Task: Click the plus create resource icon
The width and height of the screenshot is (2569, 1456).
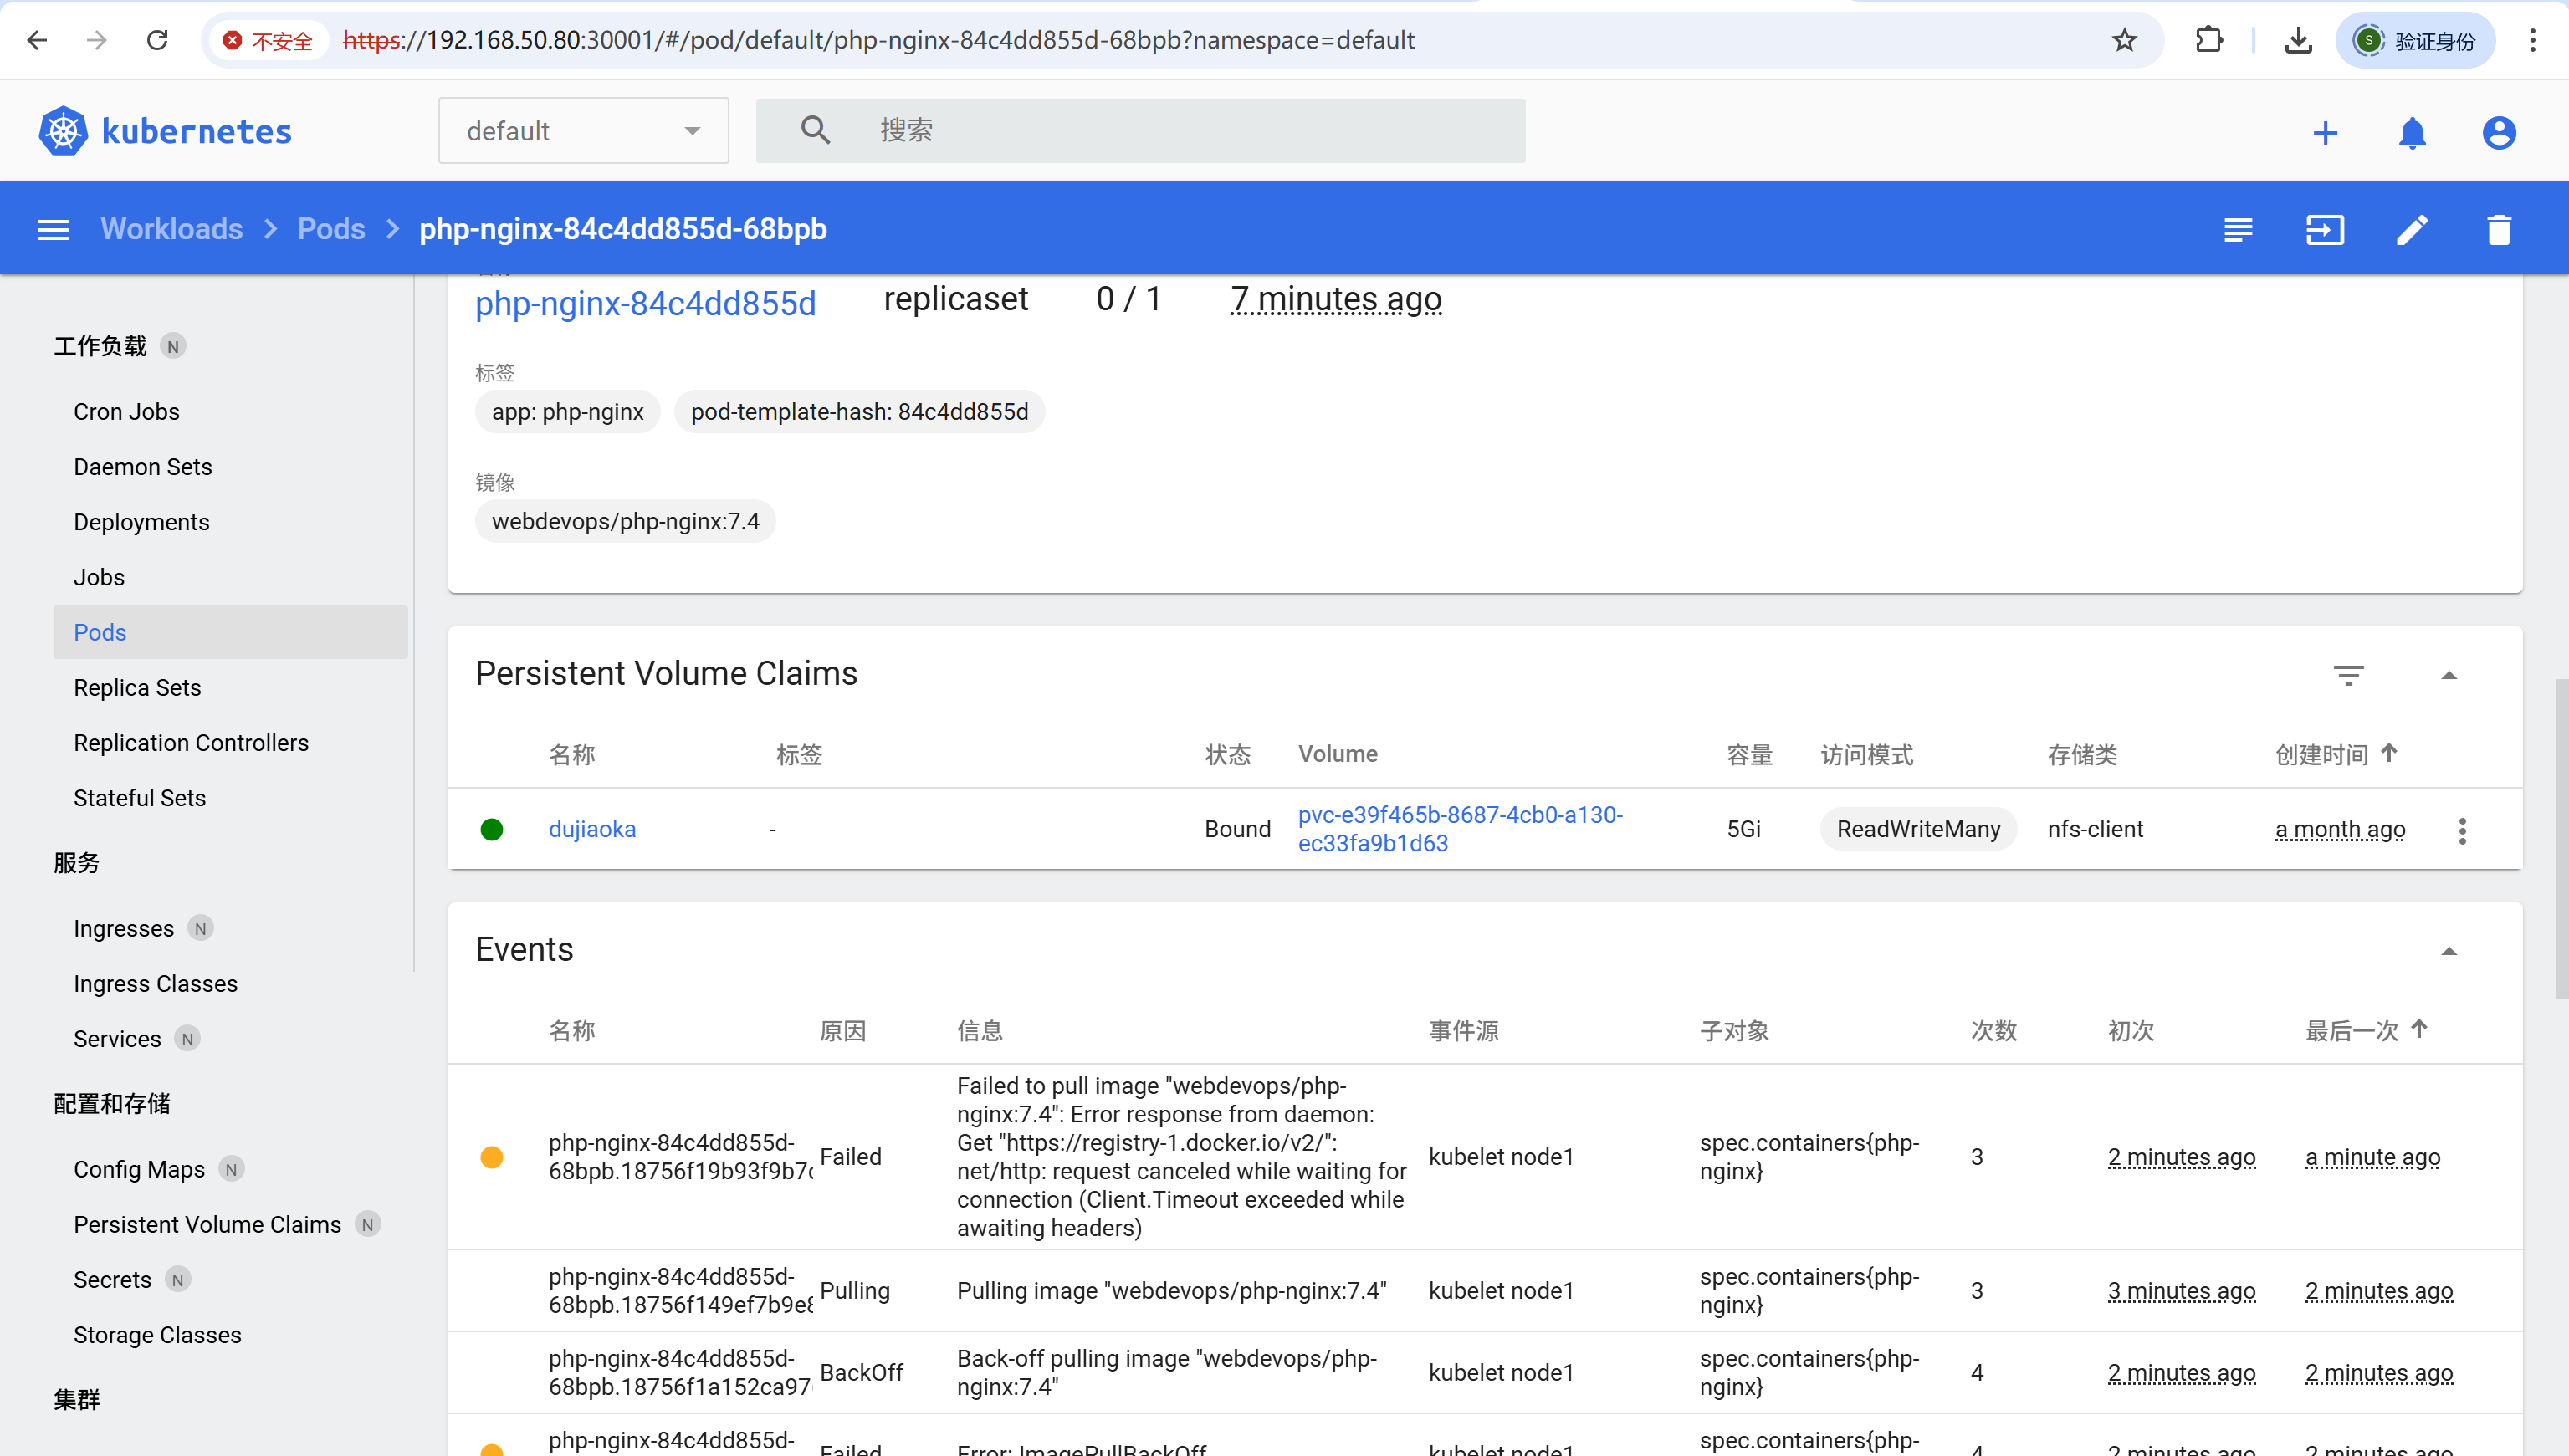Action: [x=2325, y=133]
